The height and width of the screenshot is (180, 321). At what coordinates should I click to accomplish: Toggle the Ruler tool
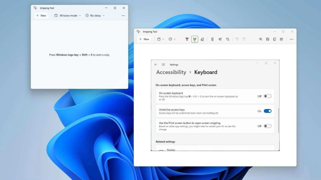(212, 39)
